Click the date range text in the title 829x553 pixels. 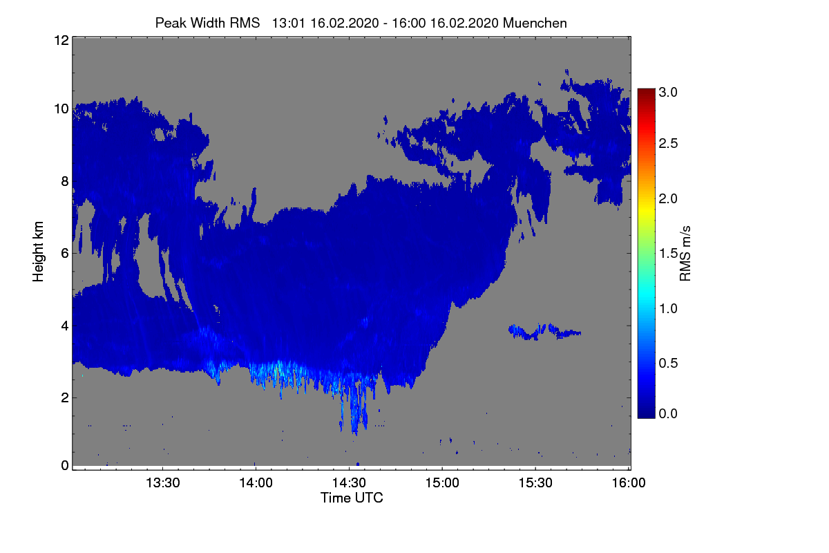[x=385, y=23]
